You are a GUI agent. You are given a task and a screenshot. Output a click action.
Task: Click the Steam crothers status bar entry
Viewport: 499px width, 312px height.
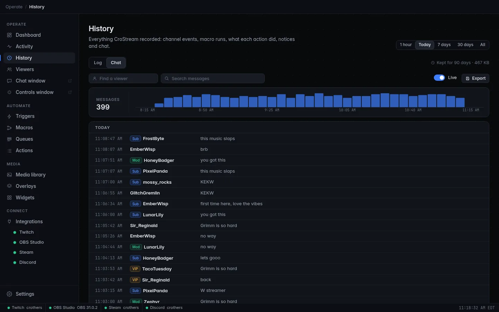pos(122,307)
